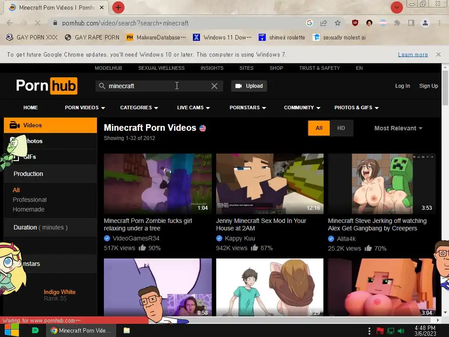Select the Videos sidebar tab
This screenshot has width=449, height=337.
pyautogui.click(x=50, y=125)
